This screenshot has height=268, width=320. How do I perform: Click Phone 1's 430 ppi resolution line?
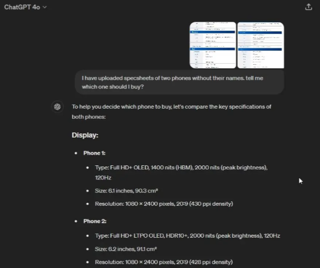(x=164, y=204)
